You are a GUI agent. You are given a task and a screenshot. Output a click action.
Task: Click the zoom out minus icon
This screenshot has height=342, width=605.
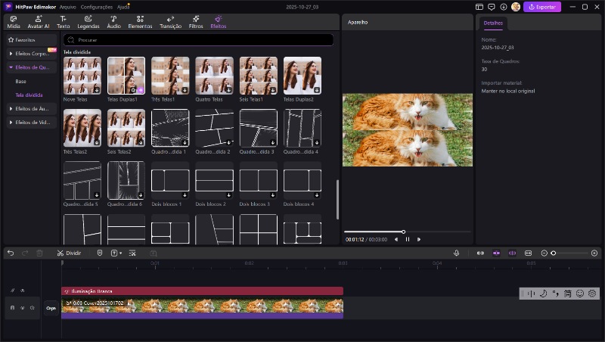pos(544,253)
